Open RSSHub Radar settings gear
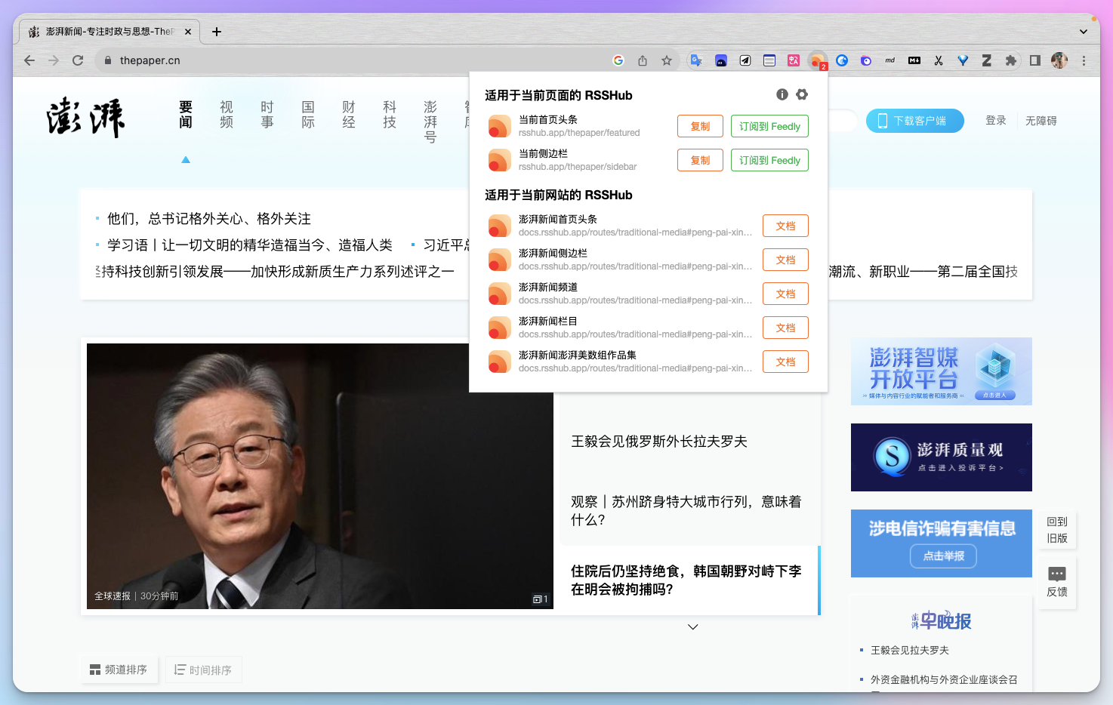The image size is (1113, 705). click(x=802, y=94)
